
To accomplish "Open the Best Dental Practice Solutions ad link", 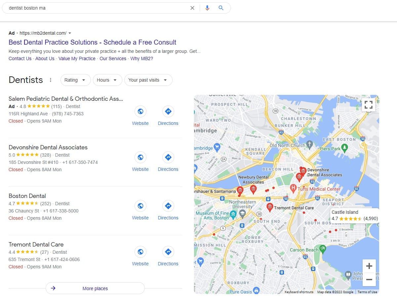I will pyautogui.click(x=92, y=42).
